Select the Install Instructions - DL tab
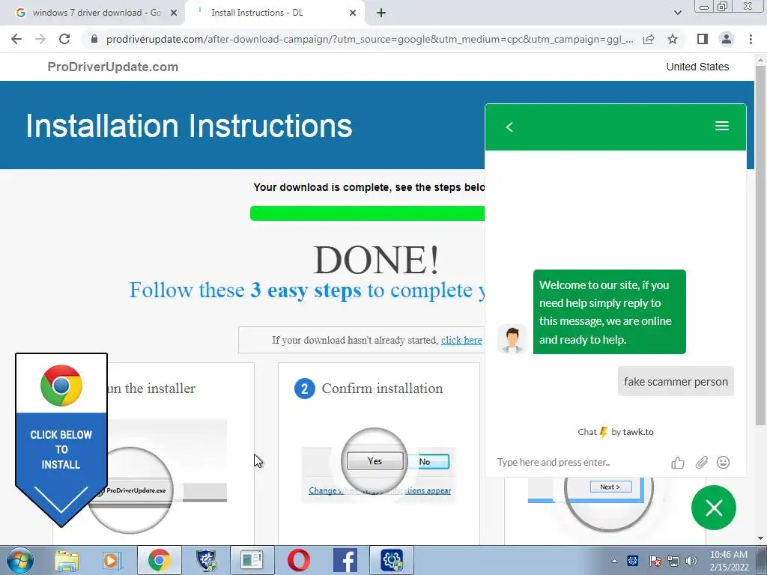 (274, 13)
